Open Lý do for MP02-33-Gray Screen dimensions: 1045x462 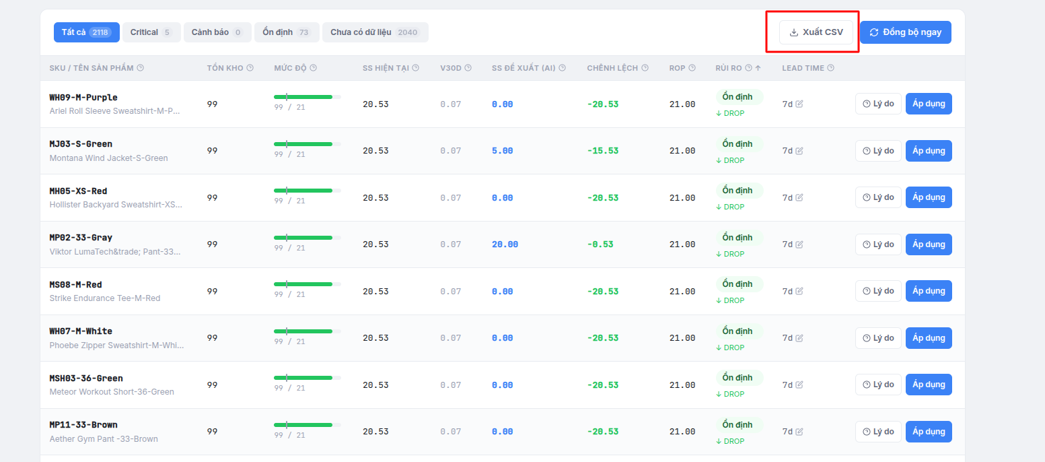878,244
